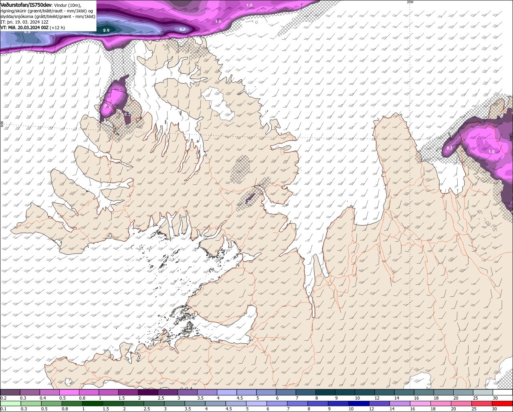Pick the red 30 swatch on rain scale

pyautogui.click(x=502, y=404)
